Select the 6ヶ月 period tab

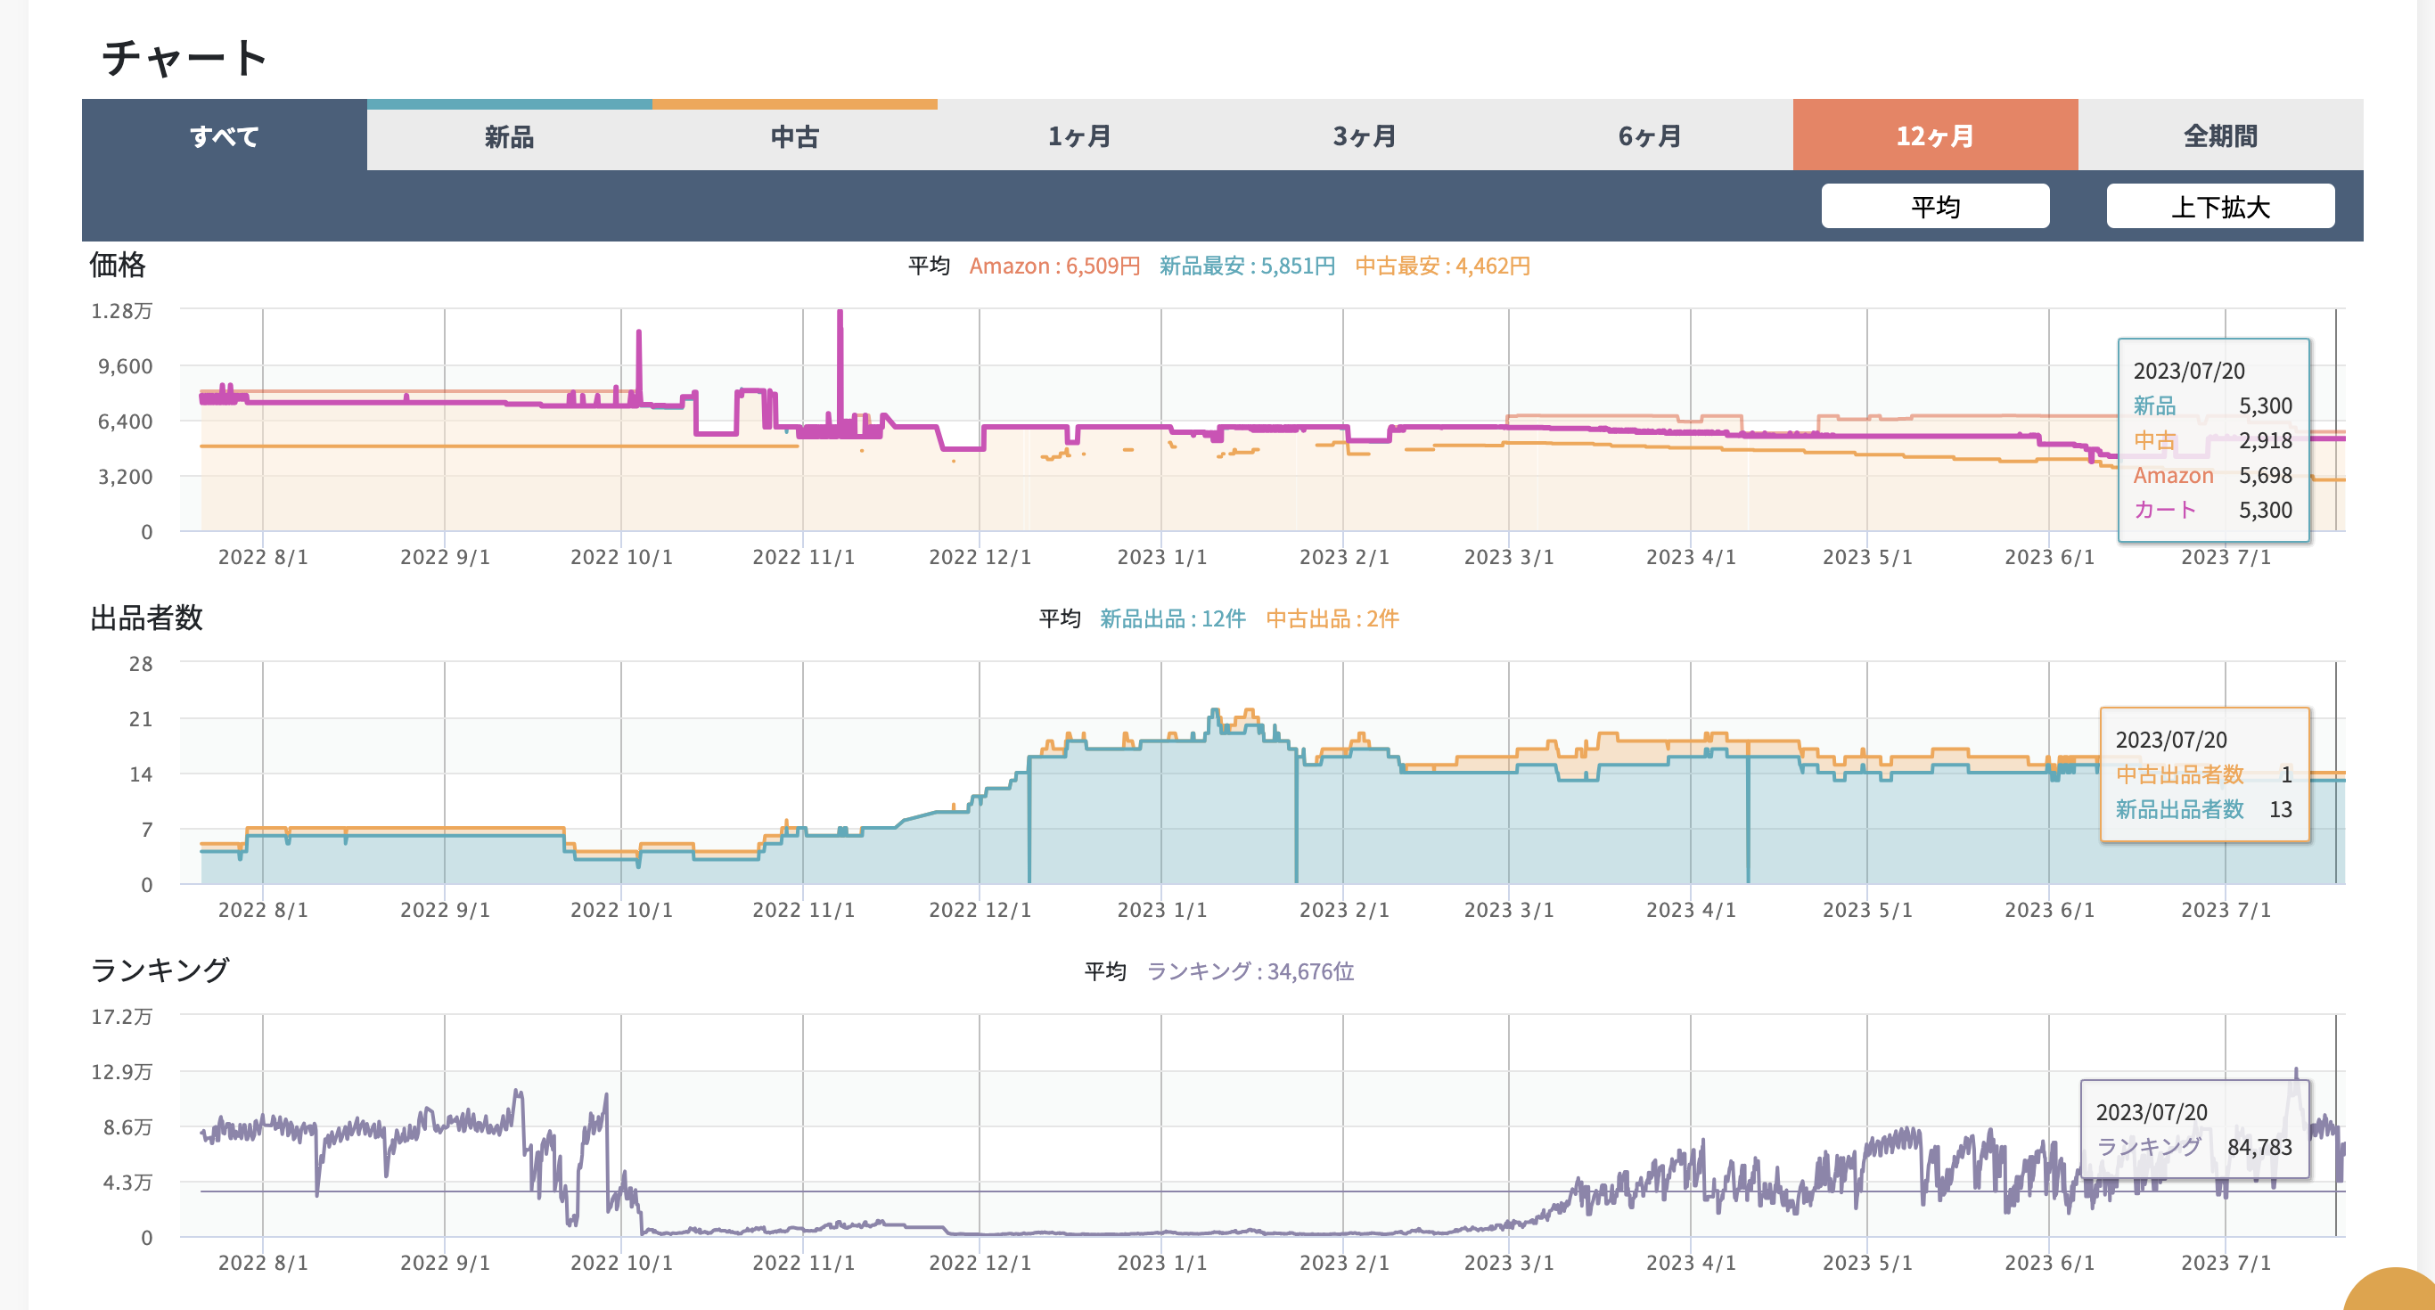click(1651, 136)
